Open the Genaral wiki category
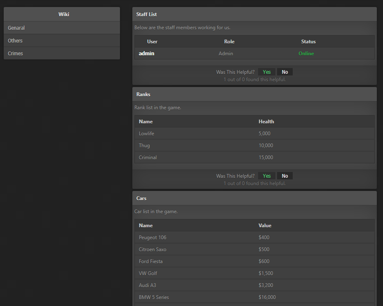This screenshot has height=306, width=383. click(x=16, y=28)
